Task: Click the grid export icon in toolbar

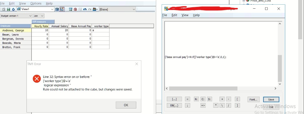Action: pos(70,9)
